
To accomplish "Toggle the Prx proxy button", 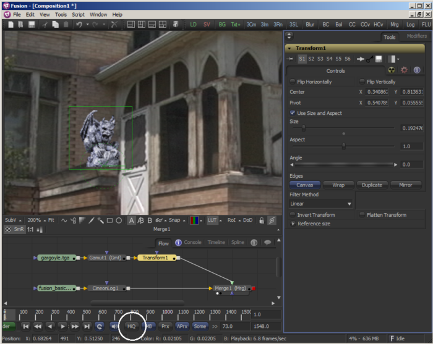I will [165, 326].
